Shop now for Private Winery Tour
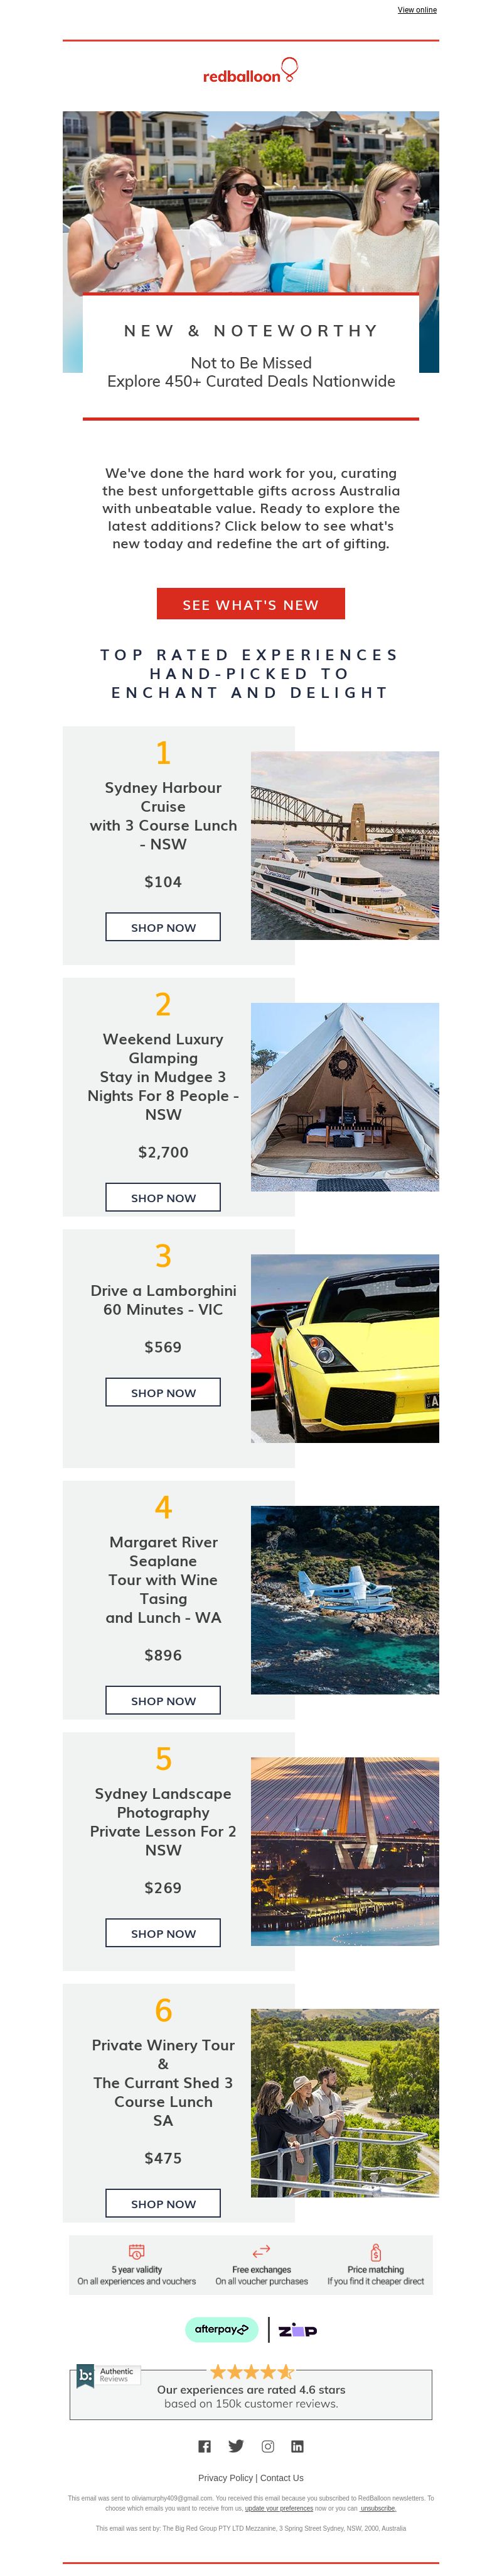Viewport: 502px width, 2576px height. 164,2203
